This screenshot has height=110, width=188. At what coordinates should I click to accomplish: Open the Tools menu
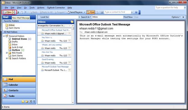tap(32, 8)
